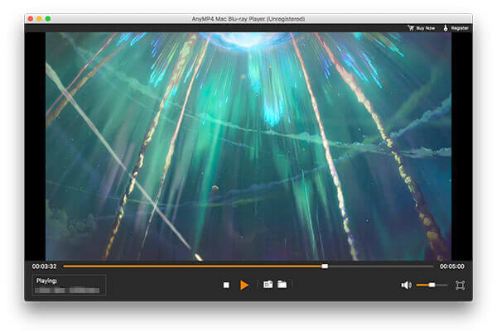Click the playback progress bar handle

pyautogui.click(x=325, y=266)
